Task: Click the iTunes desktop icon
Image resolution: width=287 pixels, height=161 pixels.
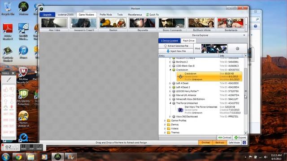Action: click(23, 52)
